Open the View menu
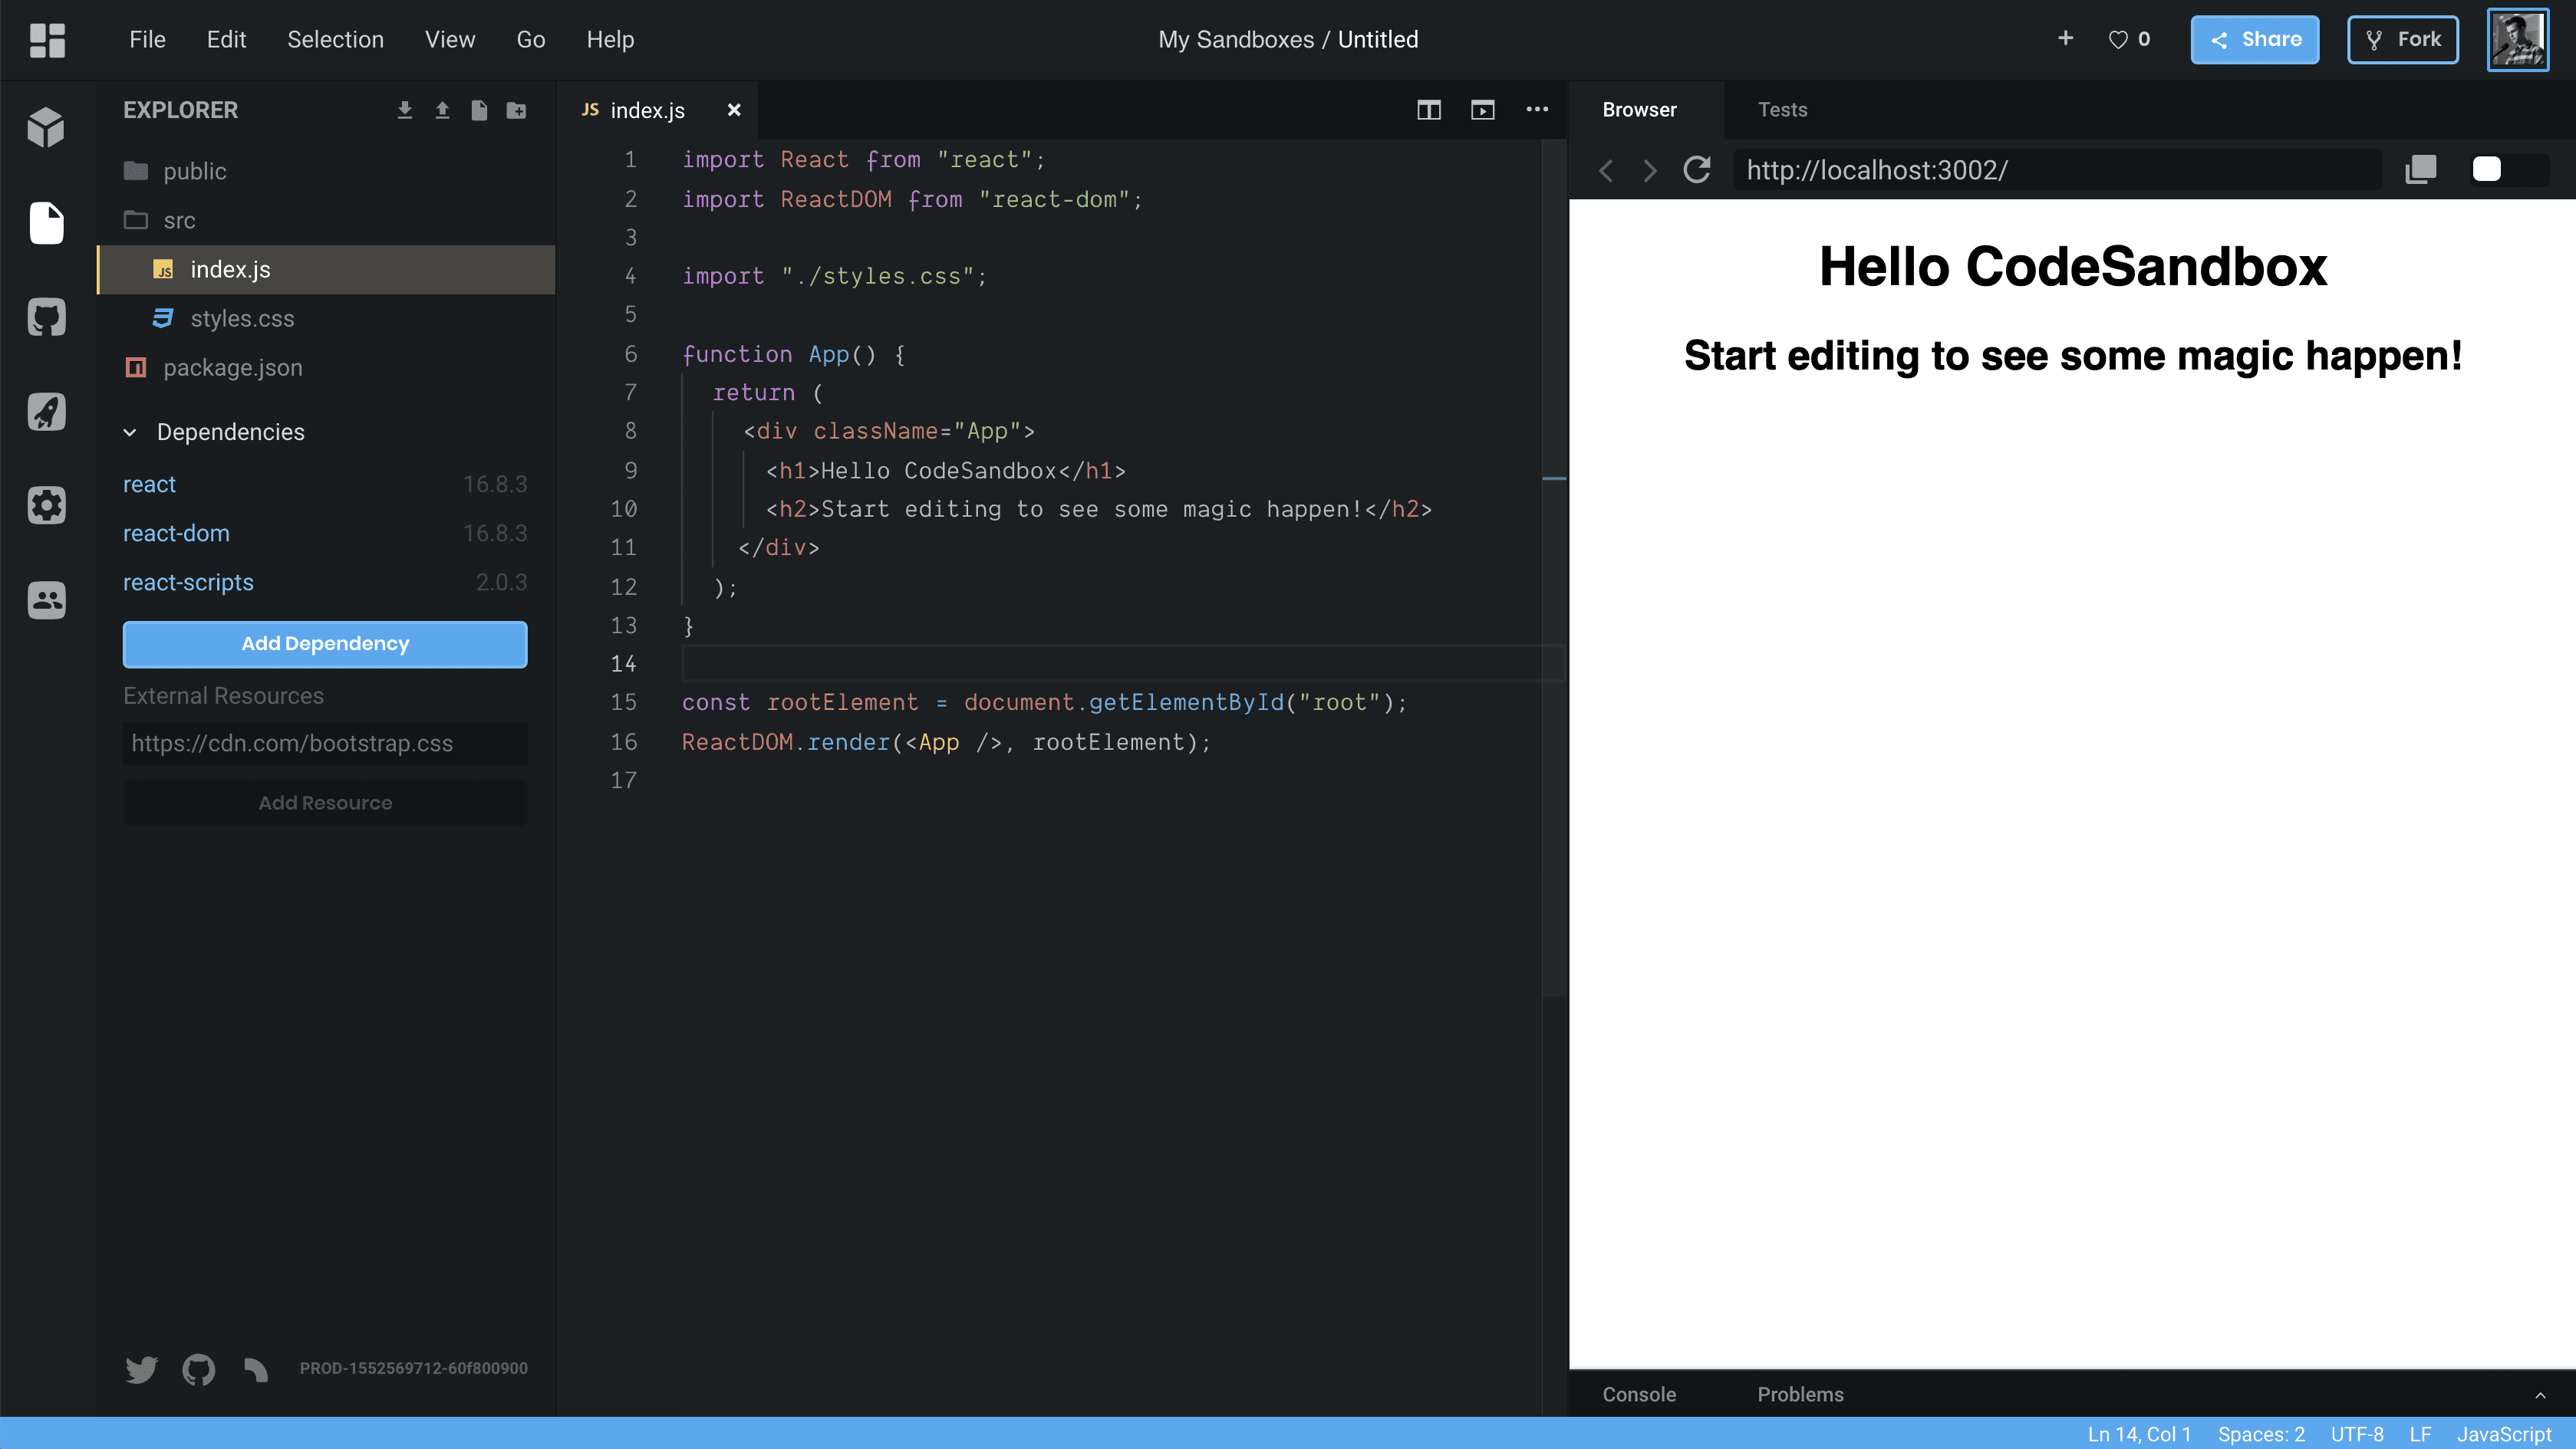 click(449, 40)
